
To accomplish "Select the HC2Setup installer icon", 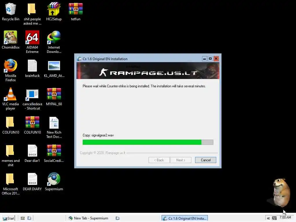I will [54, 12].
